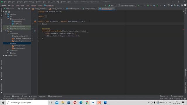The image size is (187, 105).
Task: Open the Microsoft Store taskbar icon
Action: point(69,102)
